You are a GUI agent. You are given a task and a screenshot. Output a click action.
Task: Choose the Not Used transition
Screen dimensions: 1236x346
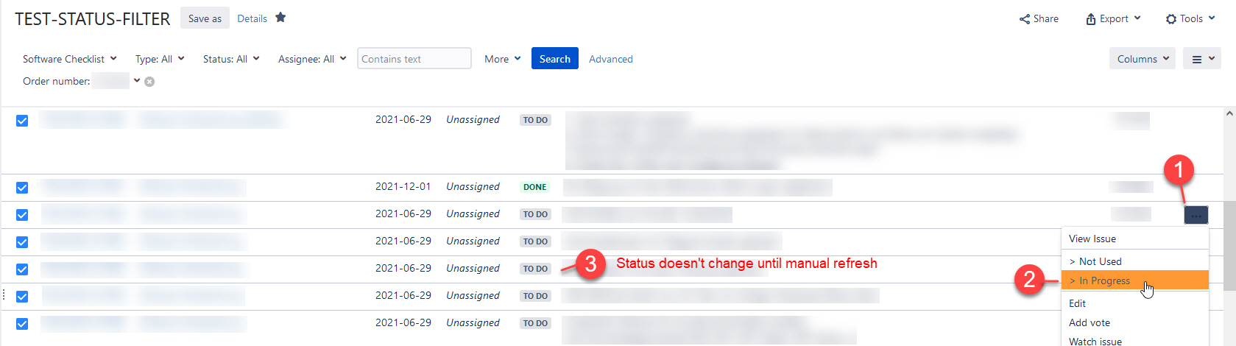[x=1134, y=261]
